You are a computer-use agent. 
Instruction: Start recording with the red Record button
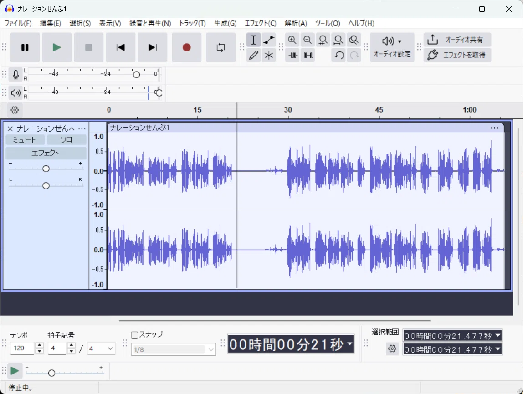pyautogui.click(x=186, y=47)
